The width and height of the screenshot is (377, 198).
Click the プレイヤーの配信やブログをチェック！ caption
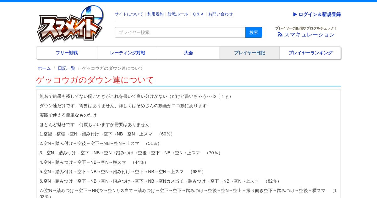click(x=306, y=28)
